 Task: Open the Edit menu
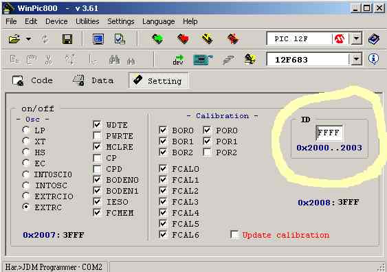pyautogui.click(x=31, y=21)
